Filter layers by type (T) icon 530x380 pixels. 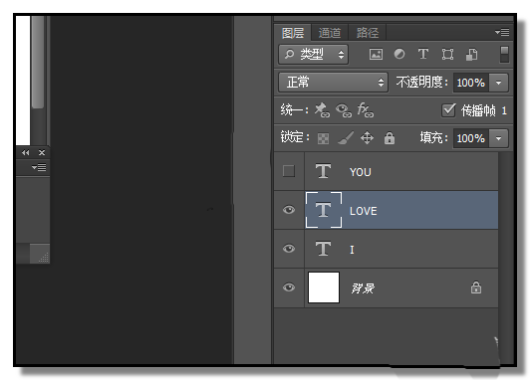(x=423, y=54)
